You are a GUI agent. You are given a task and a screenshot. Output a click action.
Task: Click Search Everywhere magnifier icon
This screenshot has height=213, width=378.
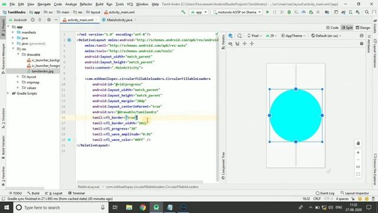pos(367,12)
